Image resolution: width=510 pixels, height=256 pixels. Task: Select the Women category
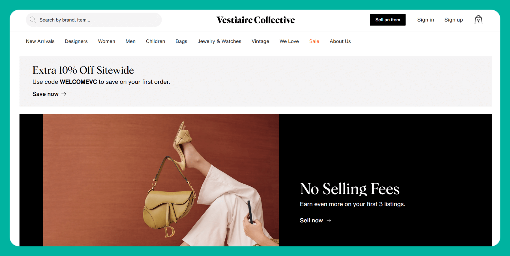click(x=107, y=41)
